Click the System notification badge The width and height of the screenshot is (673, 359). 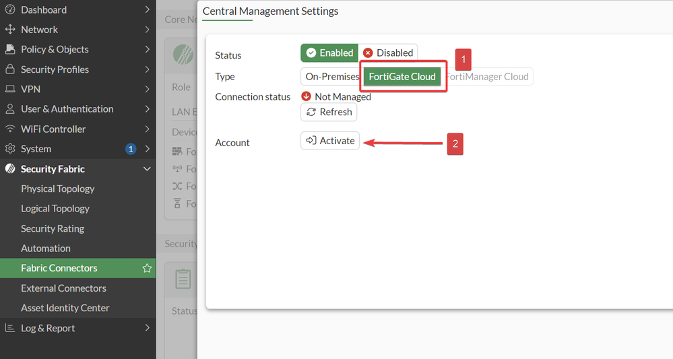(131, 149)
